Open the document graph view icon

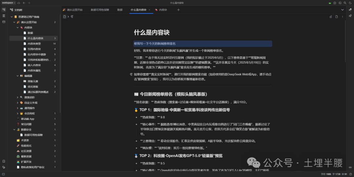(350, 16)
